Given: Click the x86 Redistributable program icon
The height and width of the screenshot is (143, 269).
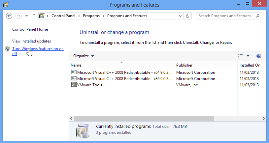Looking at the screenshot, I should [74, 78].
